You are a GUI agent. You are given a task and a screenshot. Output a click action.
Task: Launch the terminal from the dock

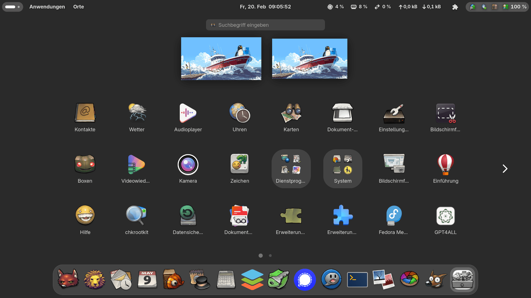357,280
